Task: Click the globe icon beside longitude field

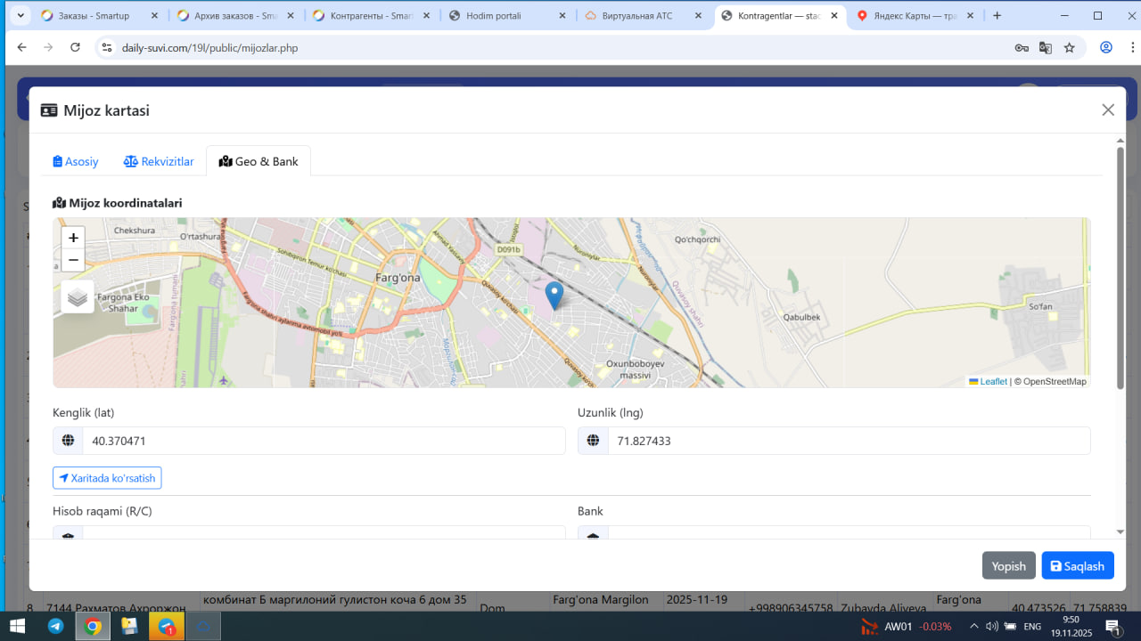Action: point(593,441)
